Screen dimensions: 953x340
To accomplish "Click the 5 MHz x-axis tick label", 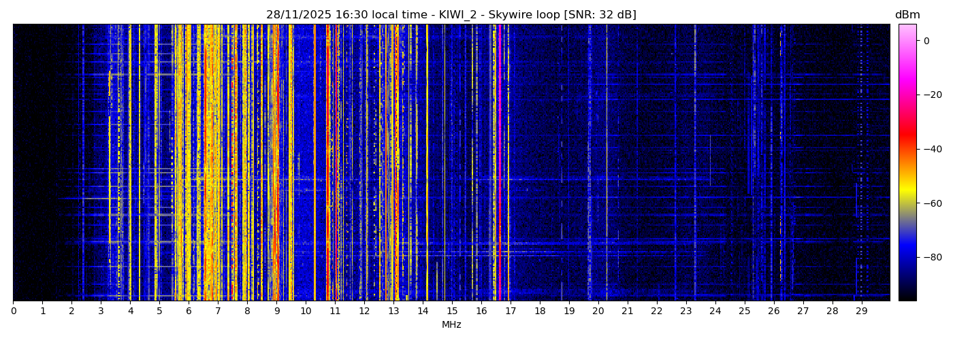I will click(159, 311).
